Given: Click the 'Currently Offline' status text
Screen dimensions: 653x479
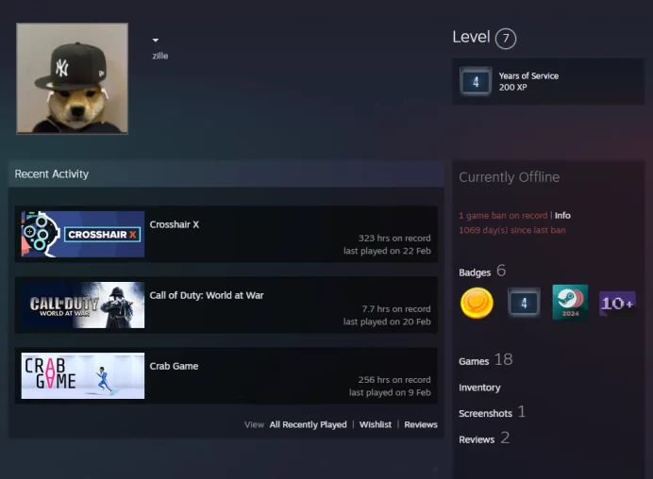Looking at the screenshot, I should (x=510, y=177).
